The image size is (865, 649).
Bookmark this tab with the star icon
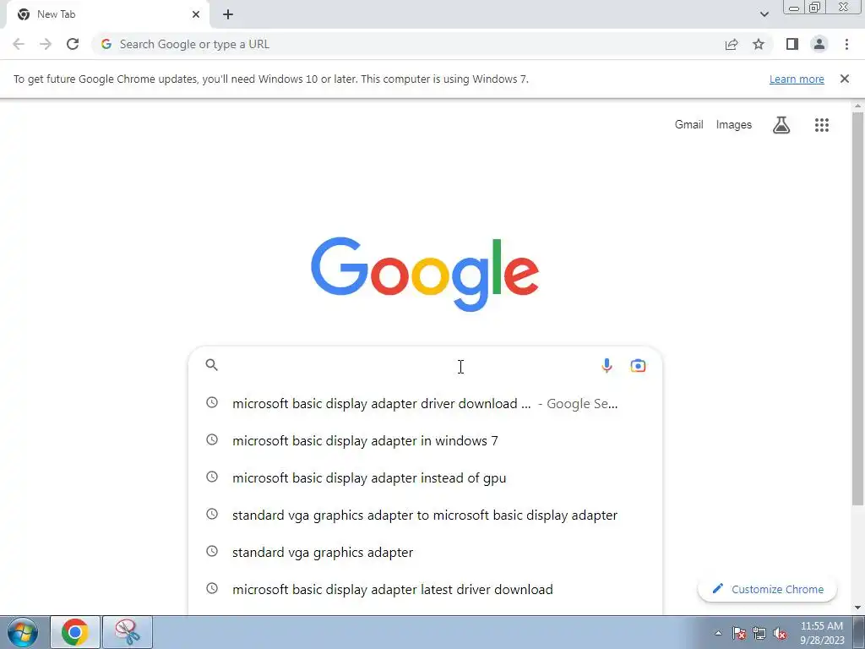point(759,44)
